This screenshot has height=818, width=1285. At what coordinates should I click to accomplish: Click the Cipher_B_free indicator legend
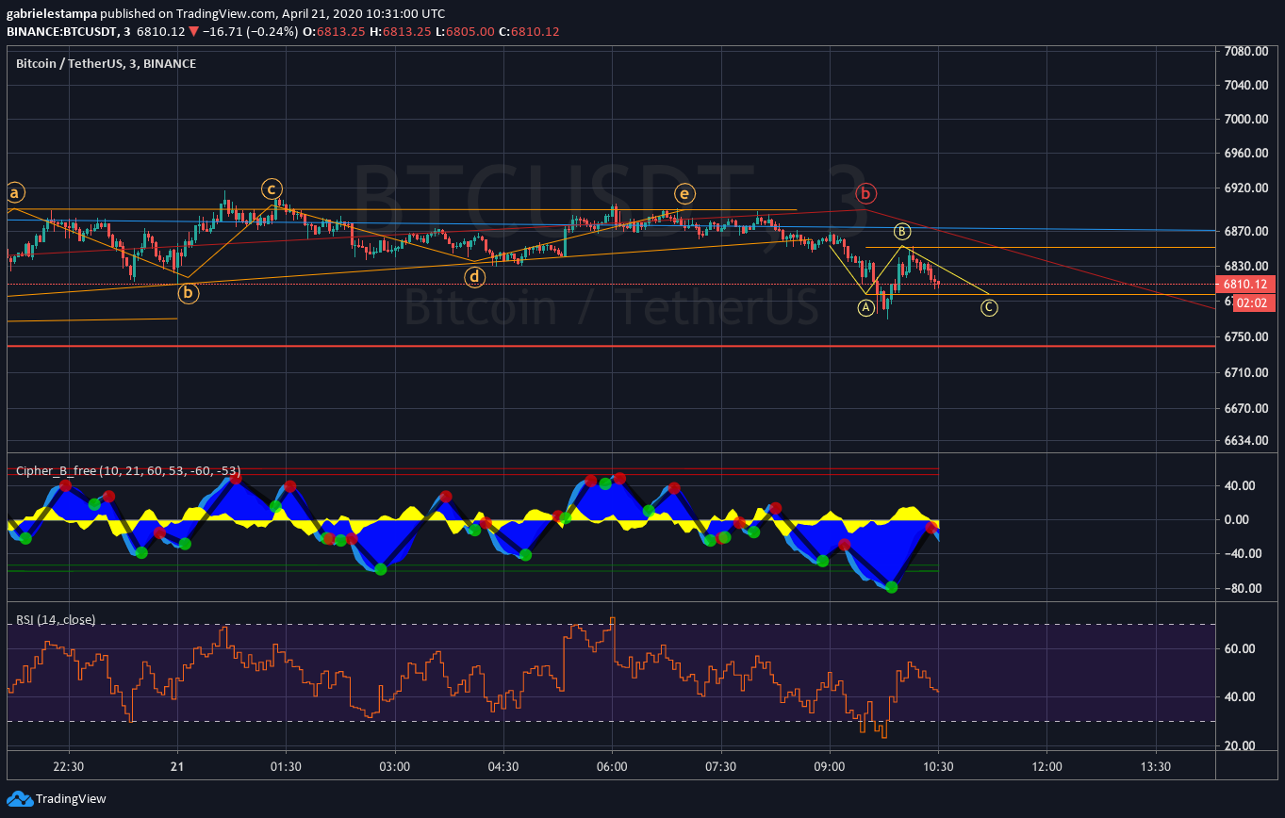point(128,470)
